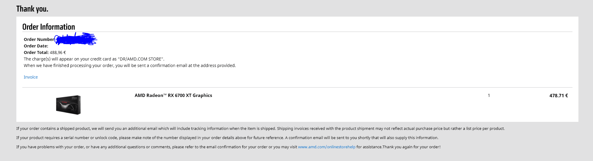Click the Order Number label
The height and width of the screenshot is (161, 593).
39,39
